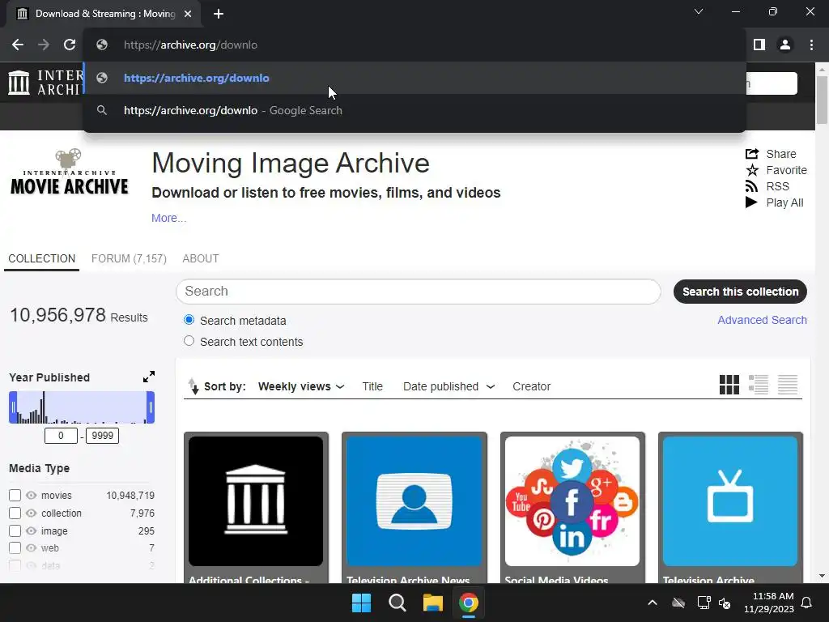Click the Internet Archive logo icon

[19, 83]
